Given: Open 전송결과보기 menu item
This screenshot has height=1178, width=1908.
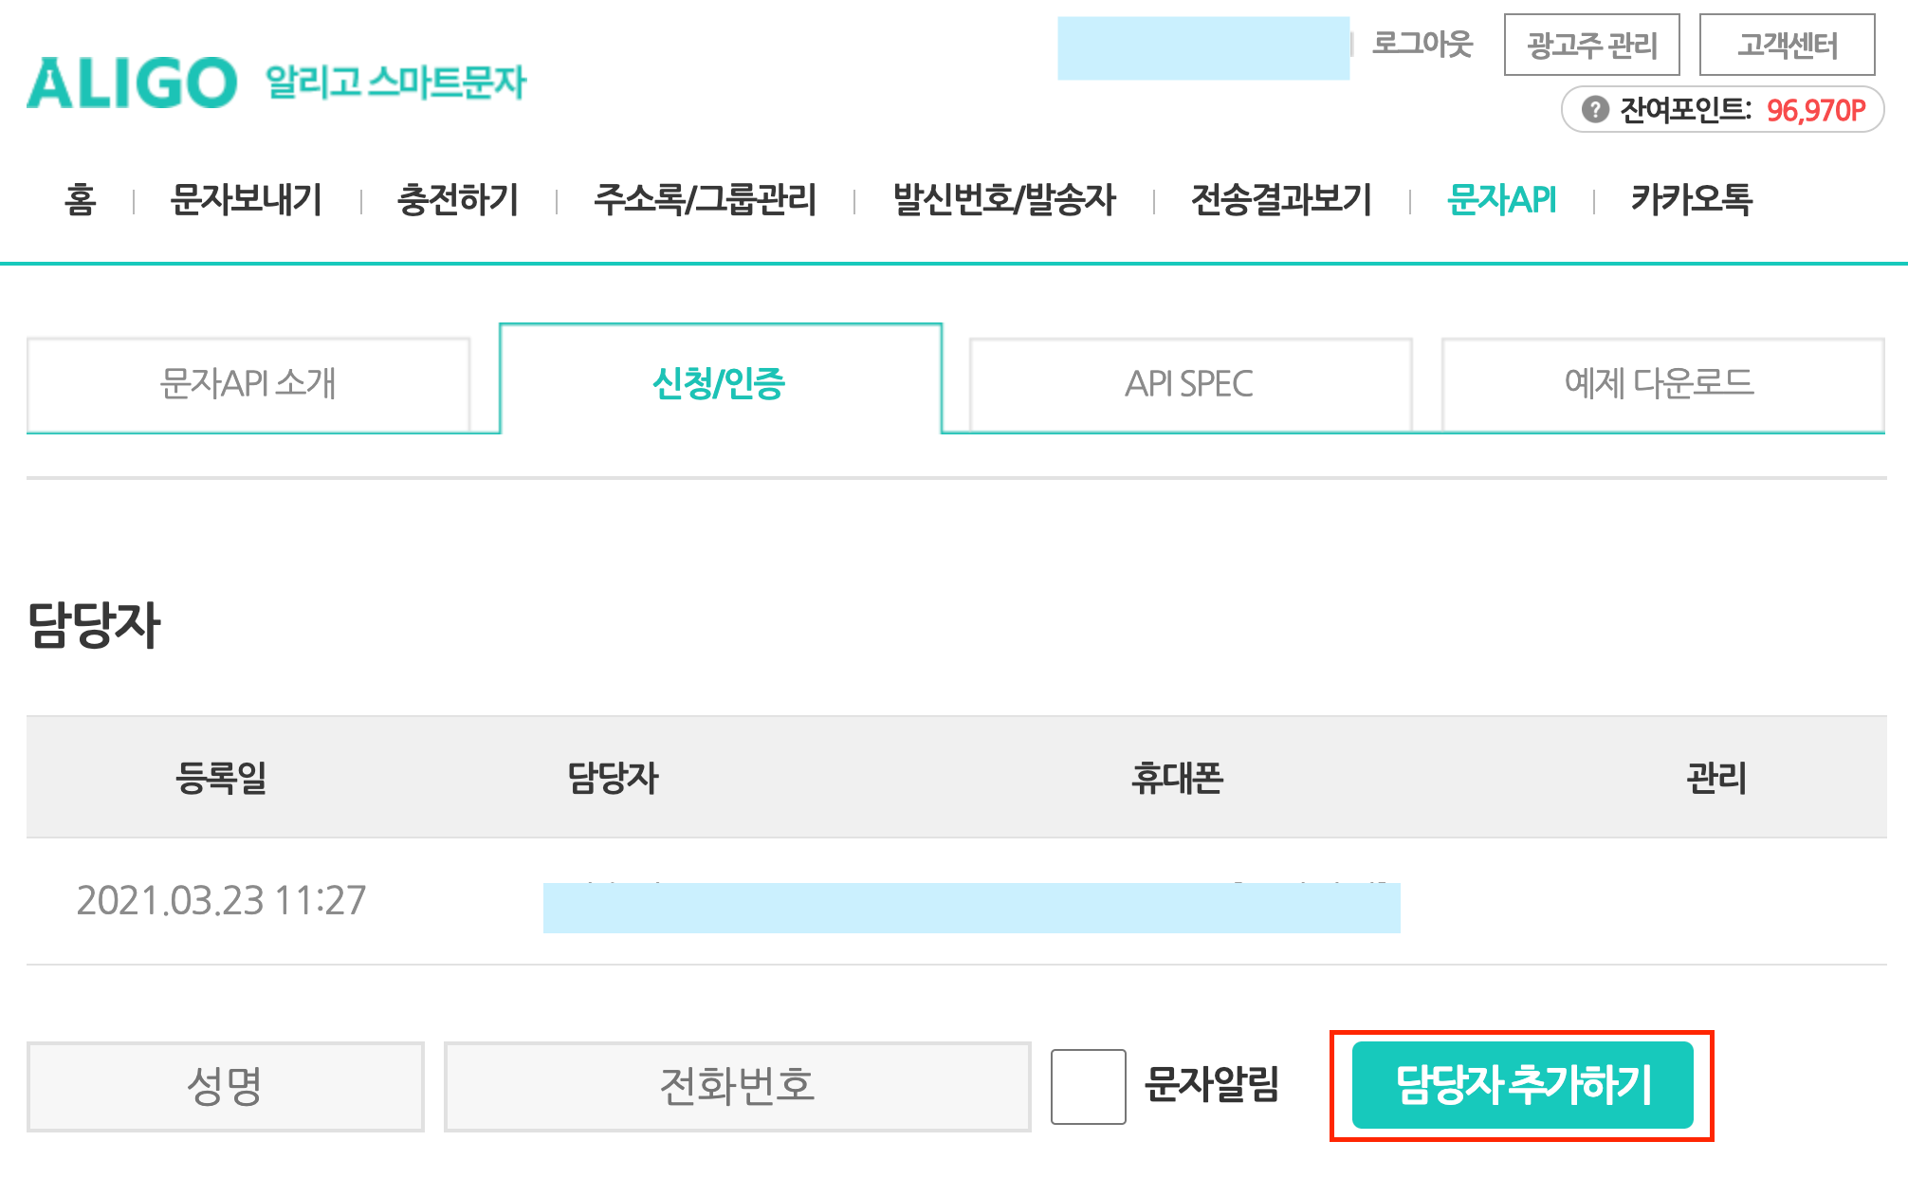Looking at the screenshot, I should (1281, 200).
